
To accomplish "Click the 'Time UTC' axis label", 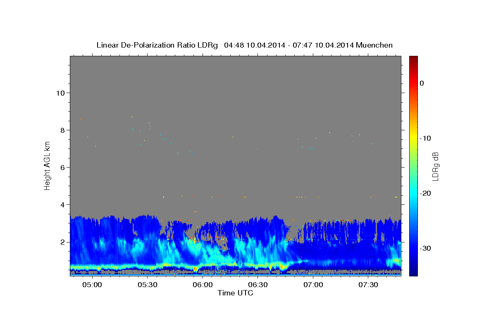I will point(235,293).
